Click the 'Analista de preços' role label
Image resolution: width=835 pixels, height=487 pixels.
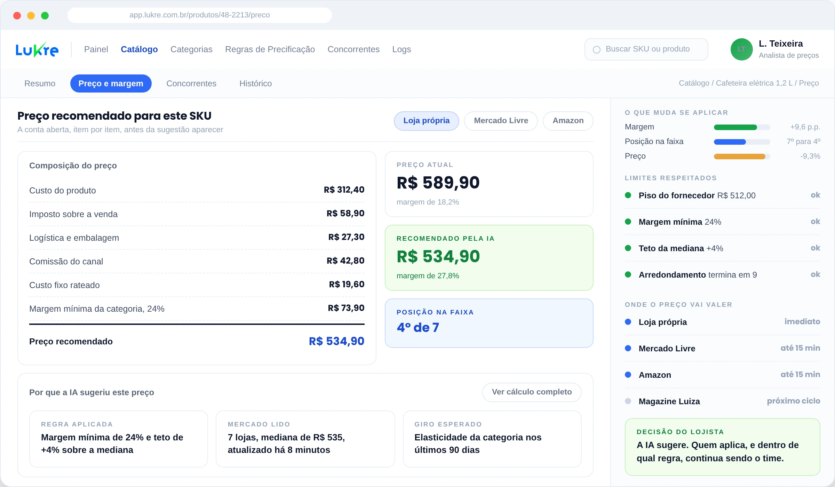click(x=789, y=56)
